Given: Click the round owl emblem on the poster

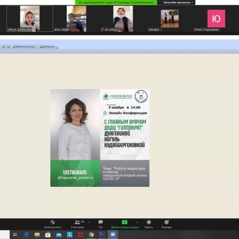Looking at the screenshot, I should tap(141, 96).
